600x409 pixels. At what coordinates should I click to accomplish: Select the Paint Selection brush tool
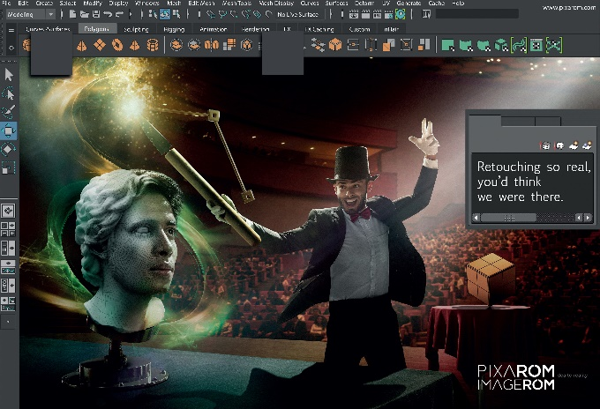9,112
